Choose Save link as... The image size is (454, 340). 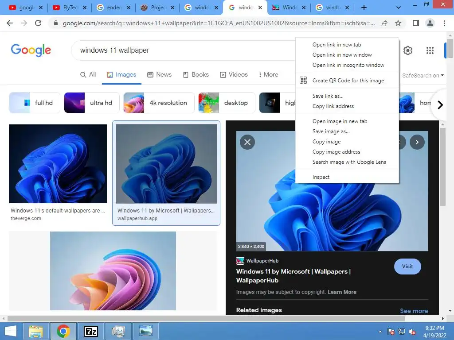[347, 96]
